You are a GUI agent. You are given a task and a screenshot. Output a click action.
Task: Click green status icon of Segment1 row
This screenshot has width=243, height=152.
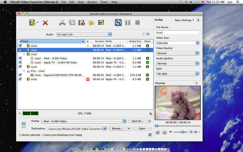click(x=147, y=75)
